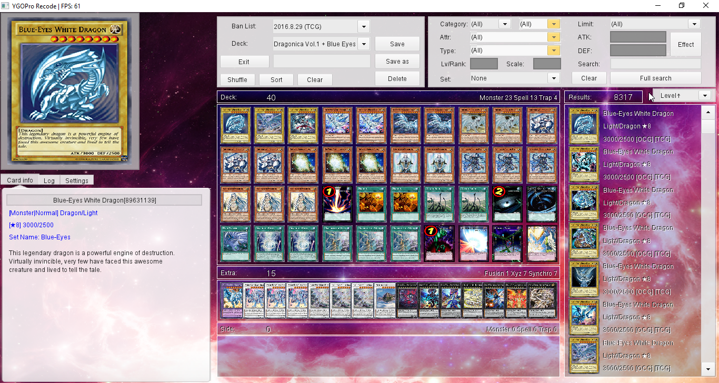The width and height of the screenshot is (719, 383).
Task: Pick the floating island Synchro card in Extra
Action: coord(385,300)
